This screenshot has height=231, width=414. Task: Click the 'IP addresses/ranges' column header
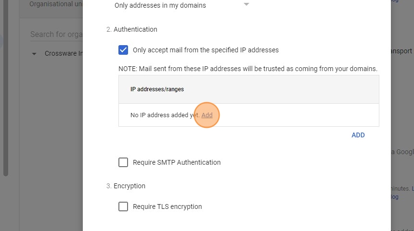157,89
